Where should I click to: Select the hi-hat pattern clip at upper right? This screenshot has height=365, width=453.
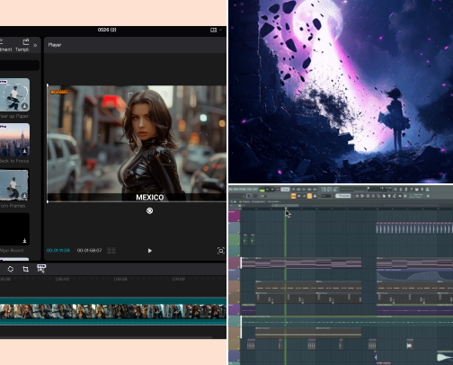(x=414, y=228)
